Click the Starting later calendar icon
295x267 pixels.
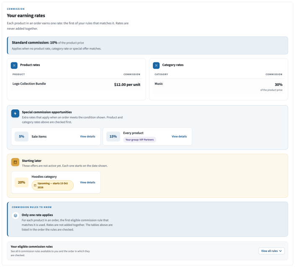pyautogui.click(x=15, y=162)
